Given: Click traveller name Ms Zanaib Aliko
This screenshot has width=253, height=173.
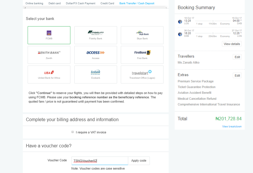Looking at the screenshot, I should [x=188, y=62].
